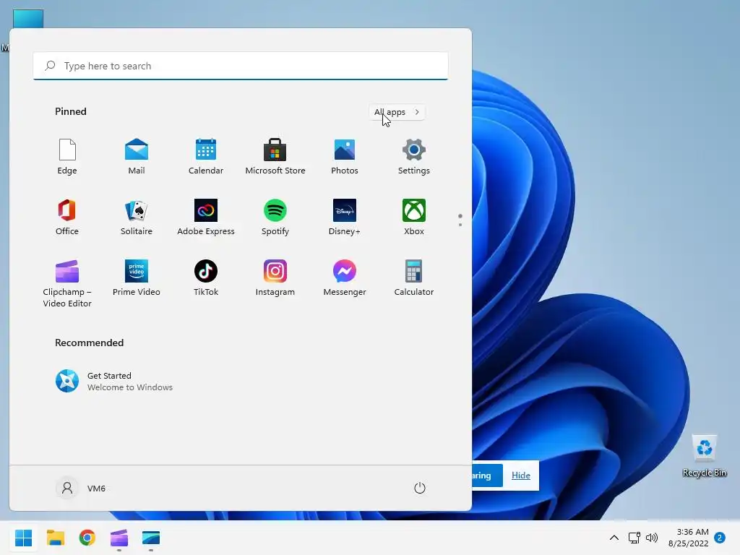
Task: Open the Edge pinned app
Action: 67,156
